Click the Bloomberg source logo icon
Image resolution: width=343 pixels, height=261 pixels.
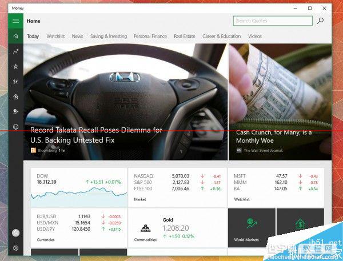(34, 150)
